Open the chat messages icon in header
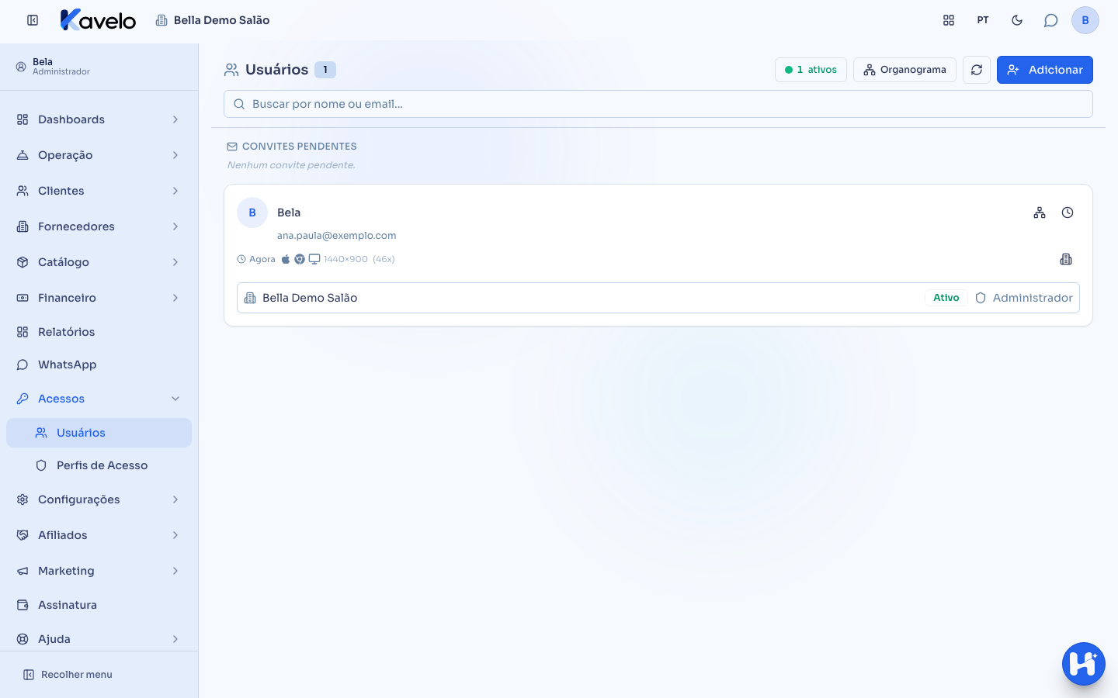The width and height of the screenshot is (1118, 698). [x=1051, y=20]
